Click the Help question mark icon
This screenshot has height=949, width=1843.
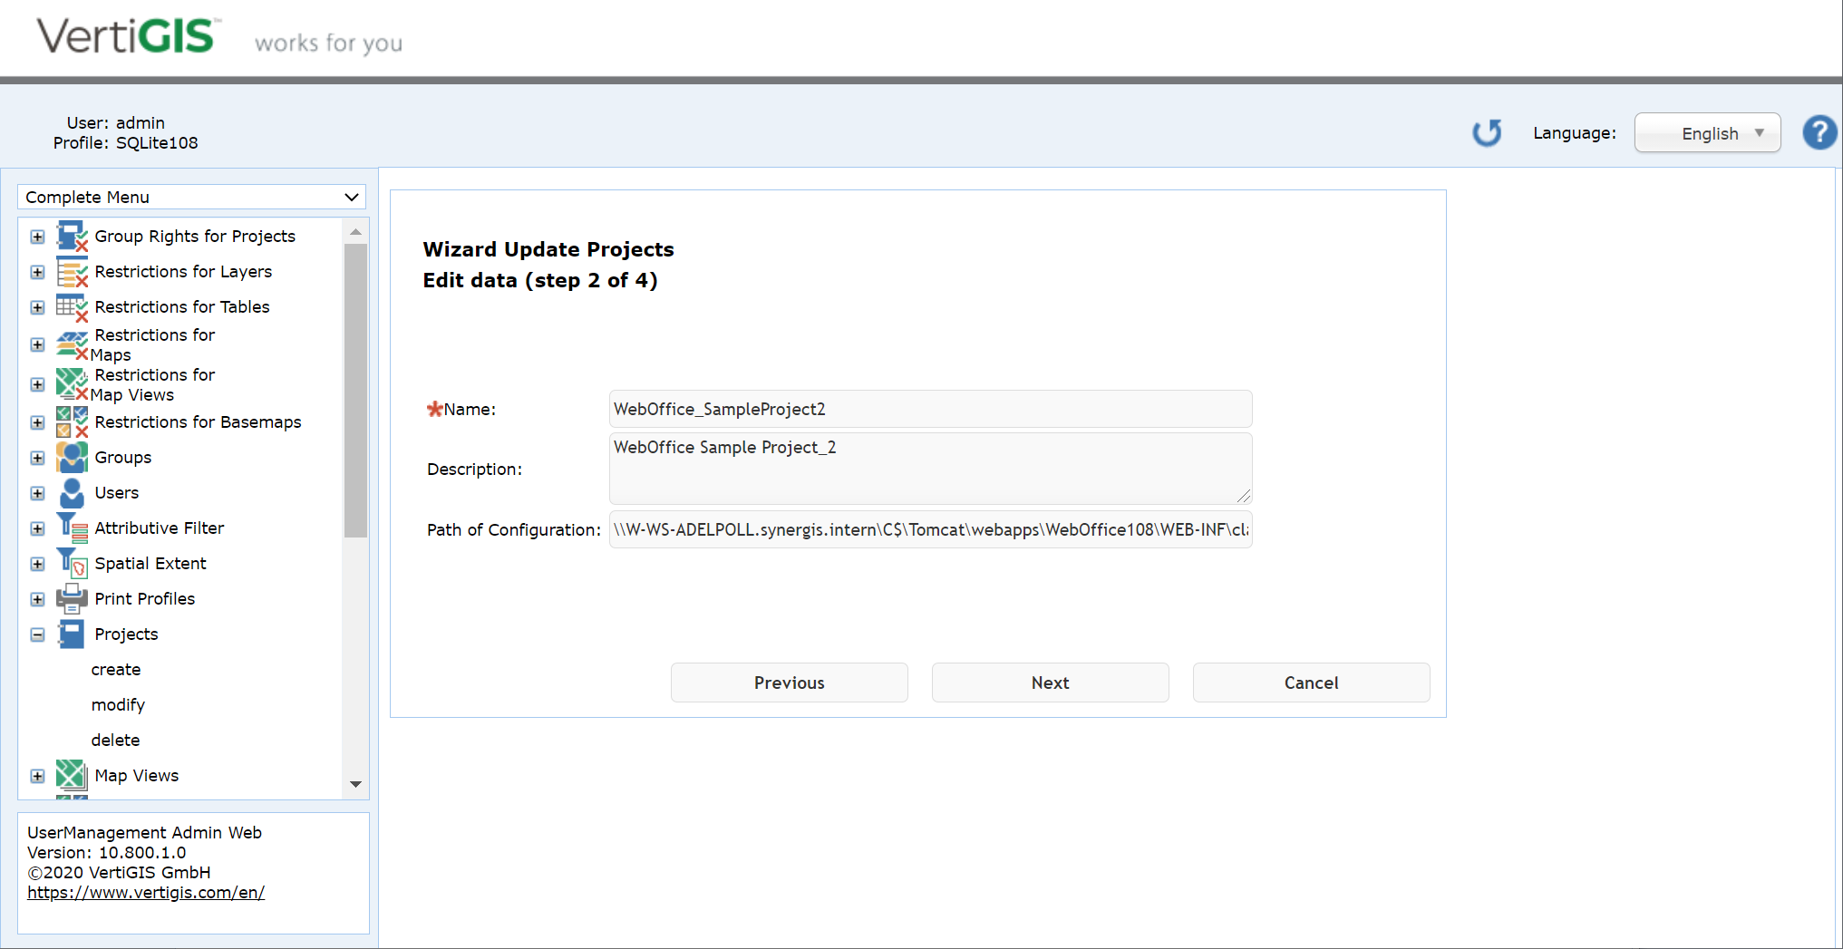click(x=1819, y=132)
